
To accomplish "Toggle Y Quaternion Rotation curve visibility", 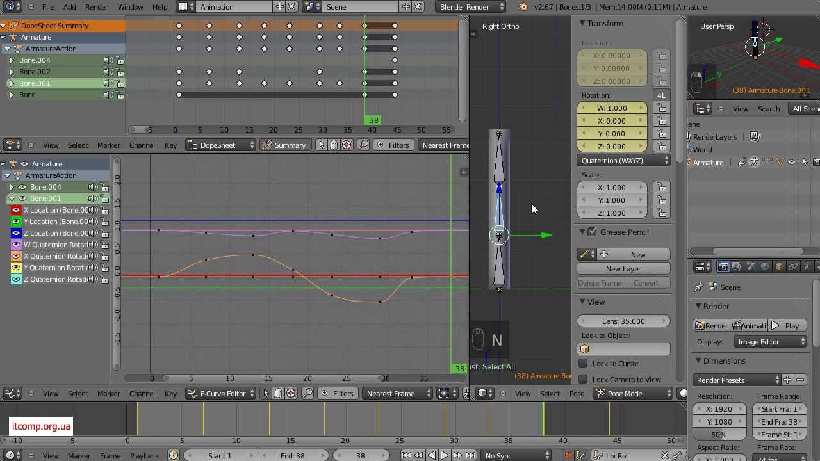I will click(x=17, y=268).
